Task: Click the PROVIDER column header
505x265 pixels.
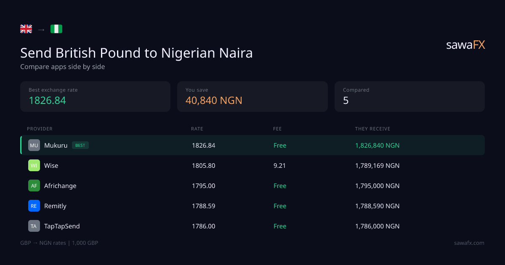Action: tap(40, 129)
